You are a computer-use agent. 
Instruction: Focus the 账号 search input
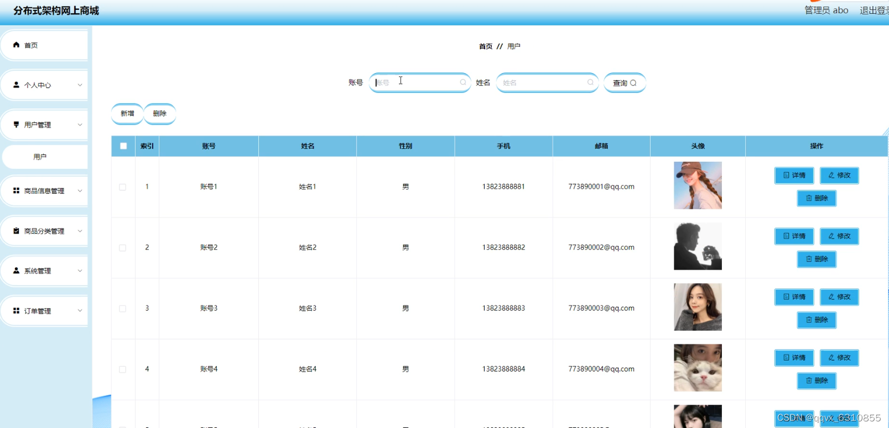pos(419,82)
